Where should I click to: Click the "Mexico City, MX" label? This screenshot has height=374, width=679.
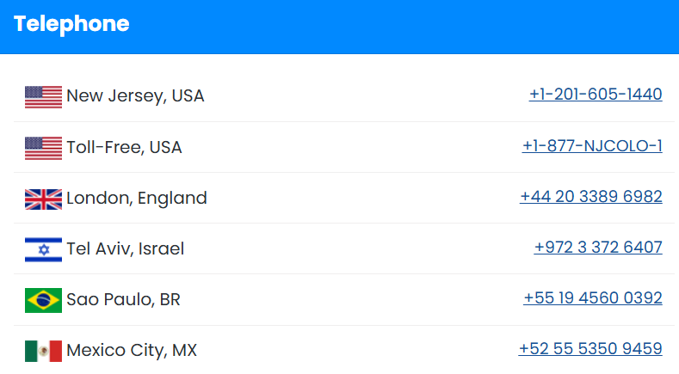pos(132,351)
